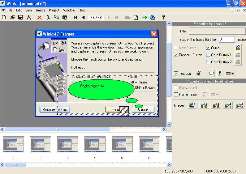Uncheck the Cursor checkbox
This screenshot has width=246, height=174.
[208, 48]
